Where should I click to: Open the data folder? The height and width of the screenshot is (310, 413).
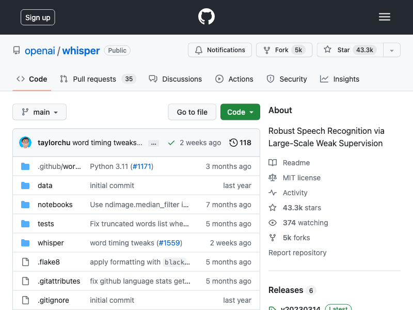(x=45, y=185)
